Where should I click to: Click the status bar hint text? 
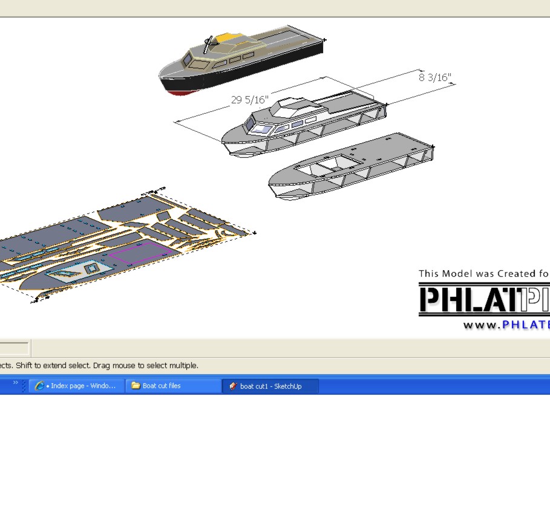(99, 366)
